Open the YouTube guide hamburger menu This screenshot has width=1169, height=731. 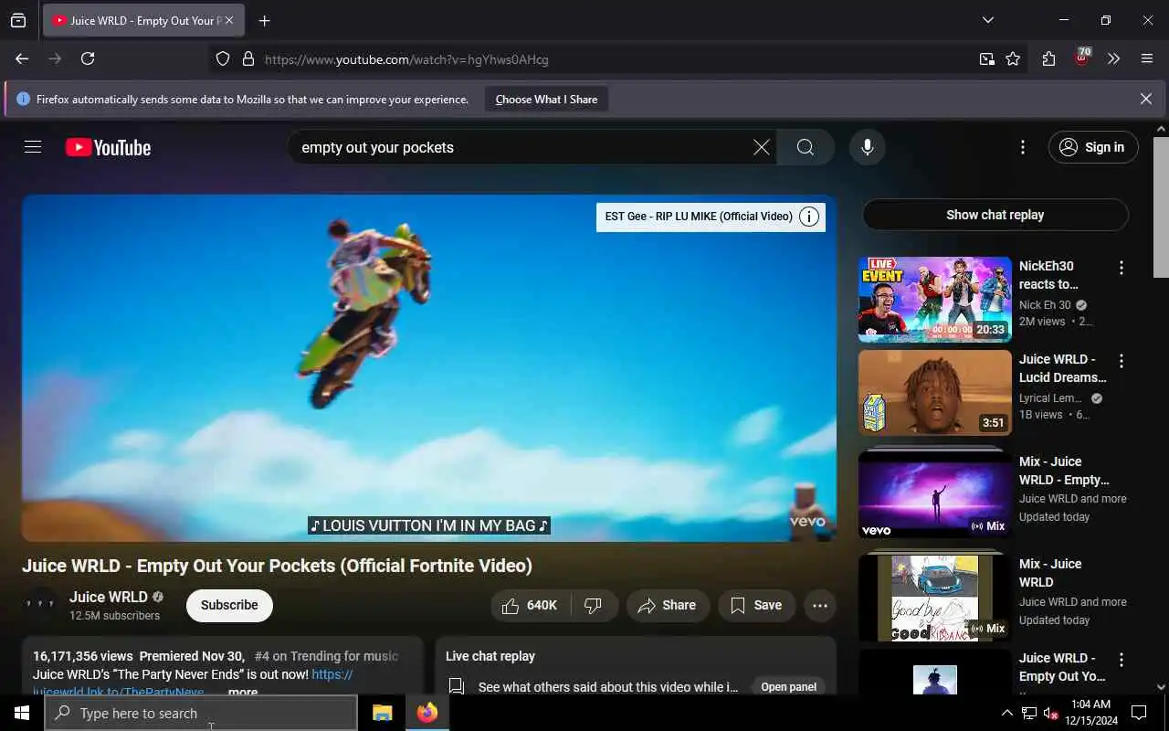click(x=33, y=147)
